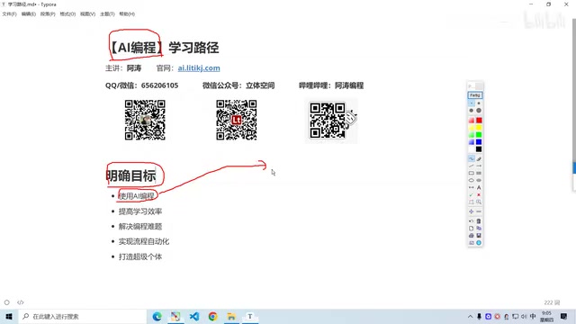Screen dimensions: 576x324
Task: Open the 主题(T) menu
Action: [107, 14]
